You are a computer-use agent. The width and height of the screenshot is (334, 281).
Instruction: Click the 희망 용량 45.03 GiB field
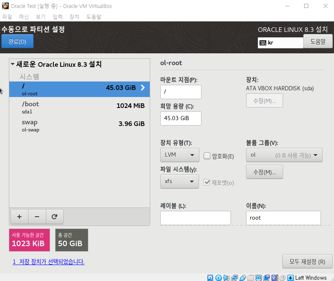point(181,118)
